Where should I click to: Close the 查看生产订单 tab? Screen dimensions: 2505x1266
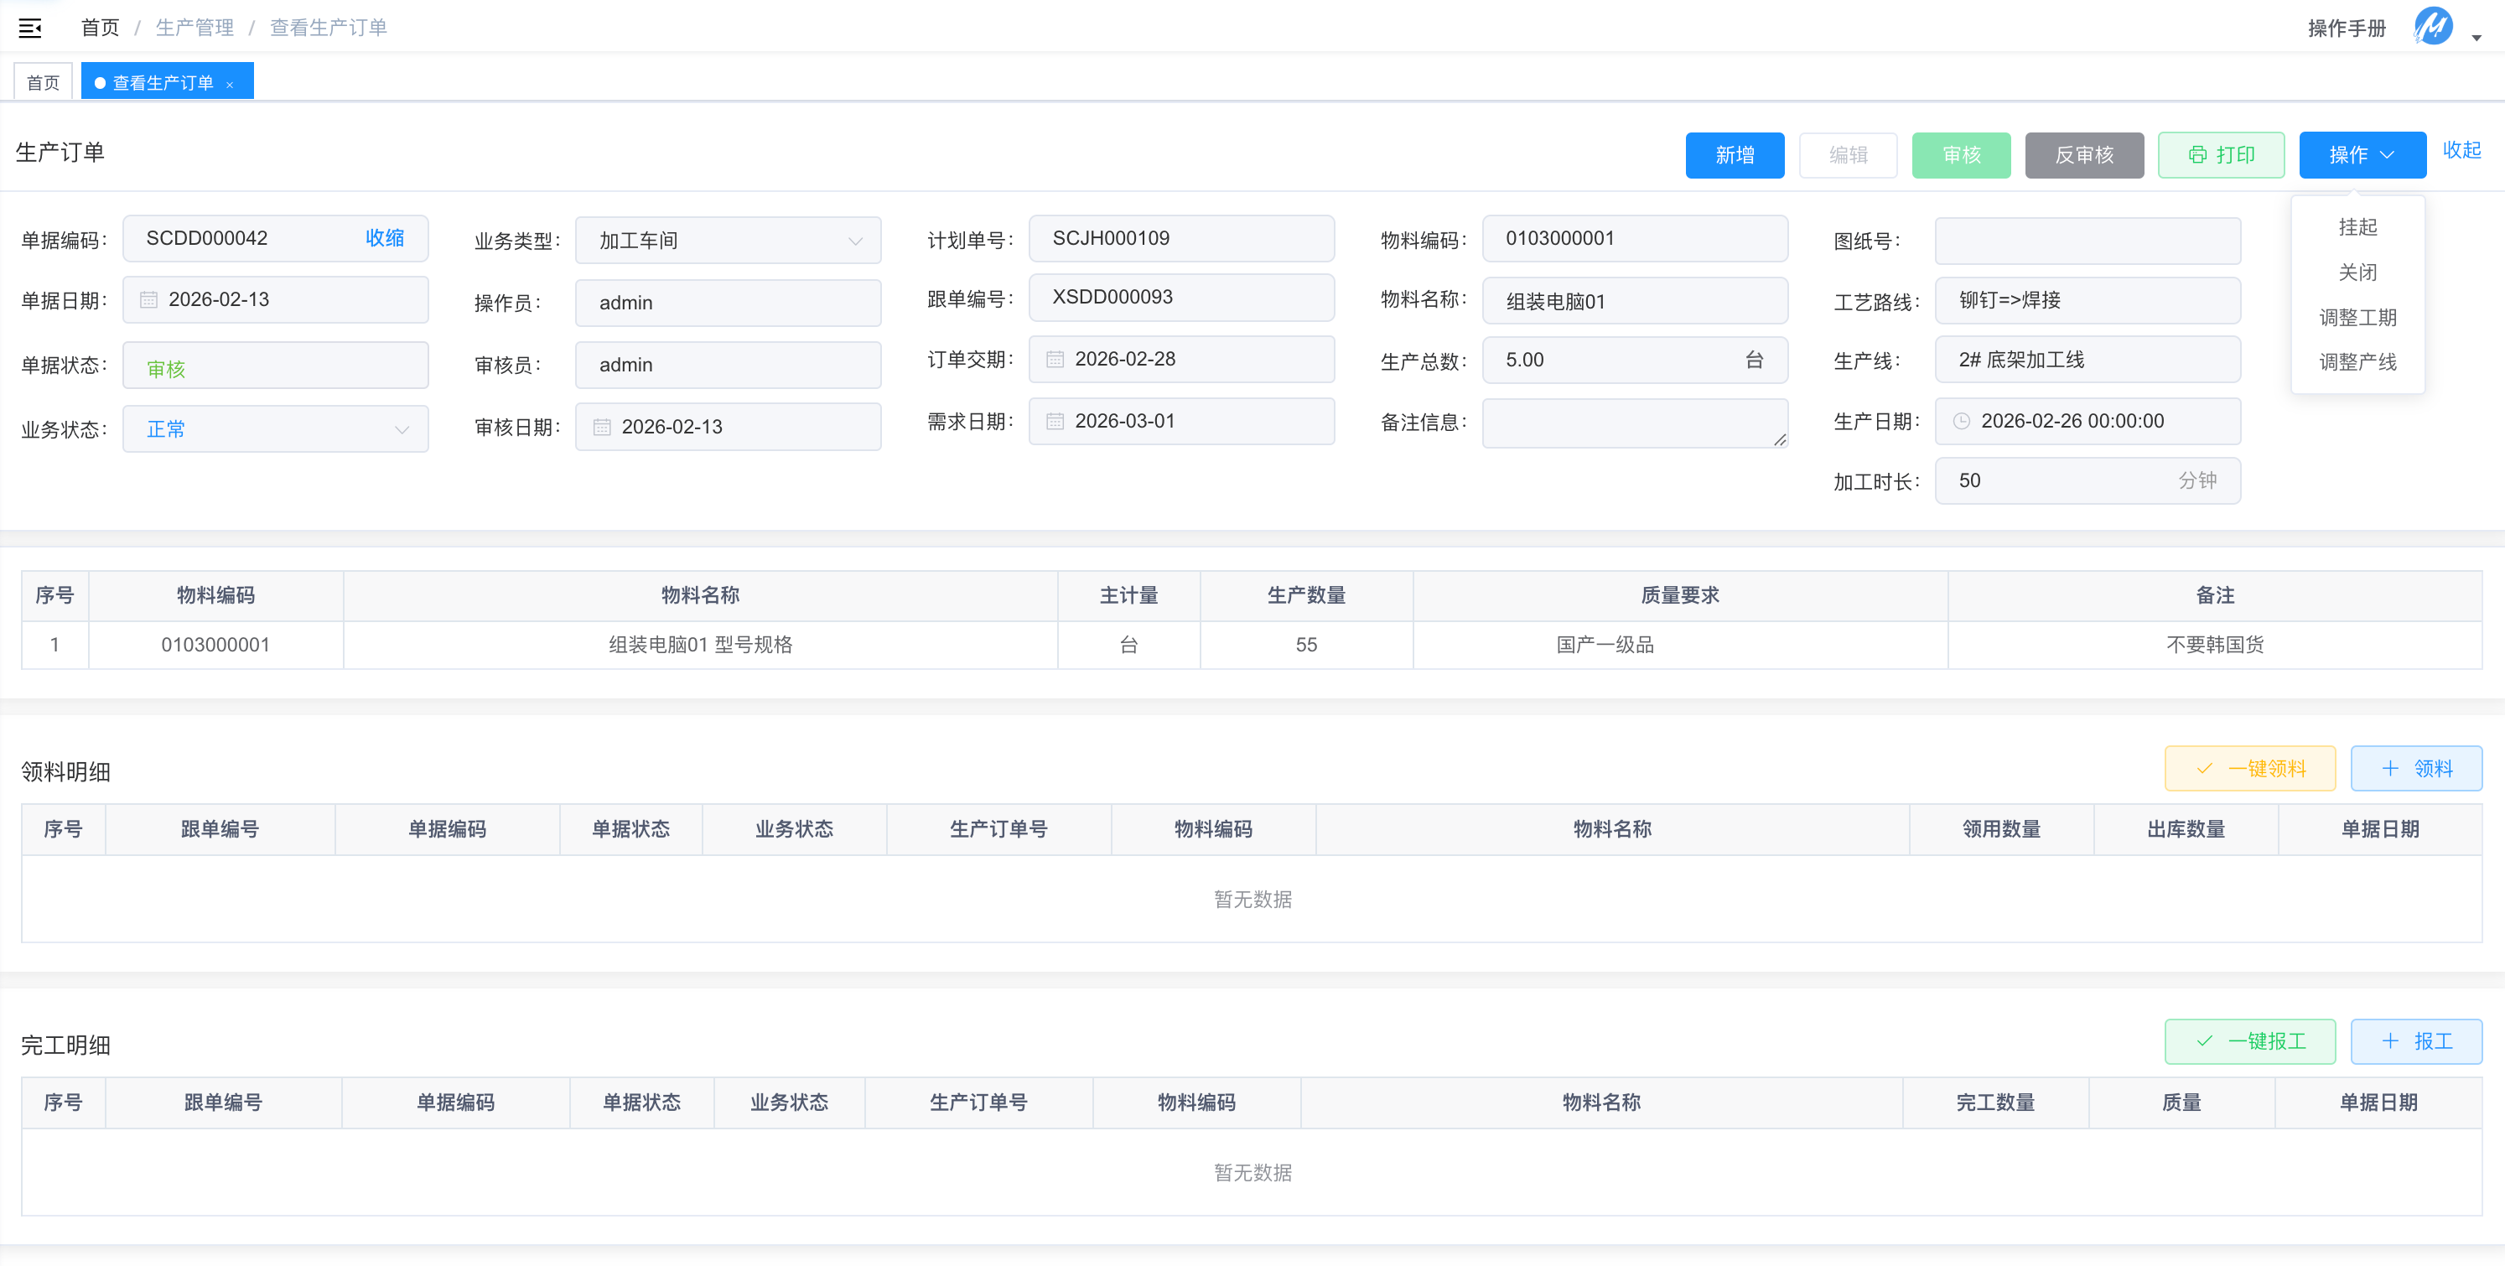pos(231,85)
